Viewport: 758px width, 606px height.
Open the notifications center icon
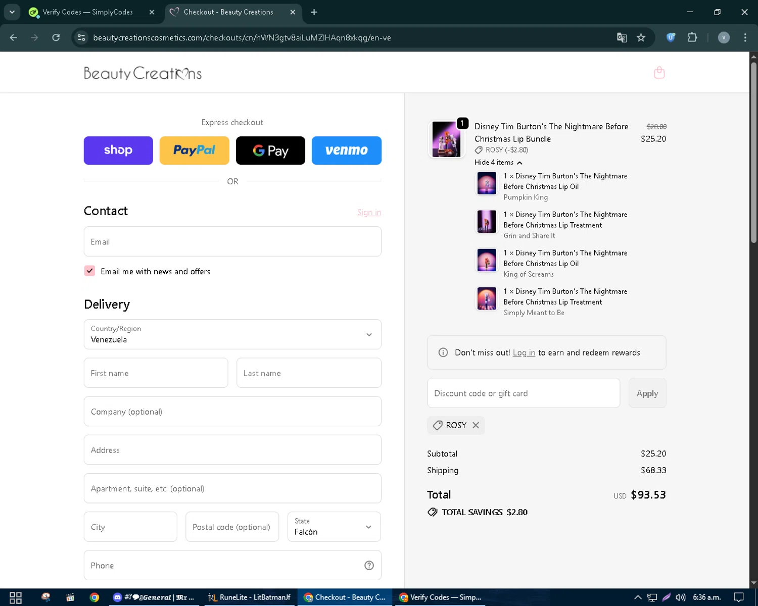pos(738,597)
